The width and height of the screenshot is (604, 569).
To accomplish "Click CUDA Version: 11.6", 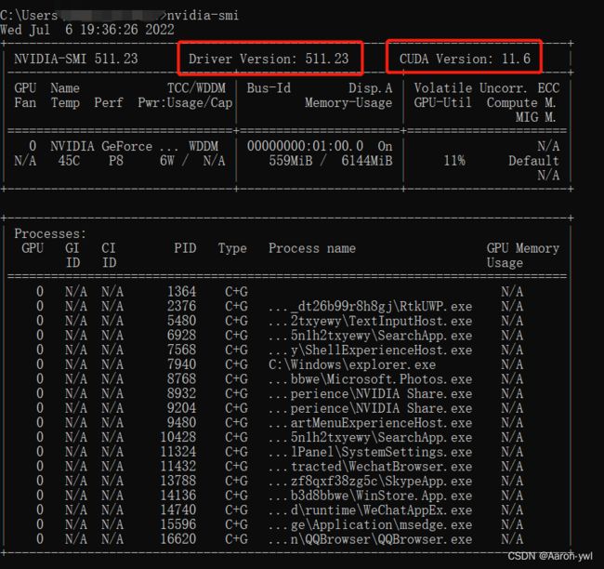I will tap(465, 59).
